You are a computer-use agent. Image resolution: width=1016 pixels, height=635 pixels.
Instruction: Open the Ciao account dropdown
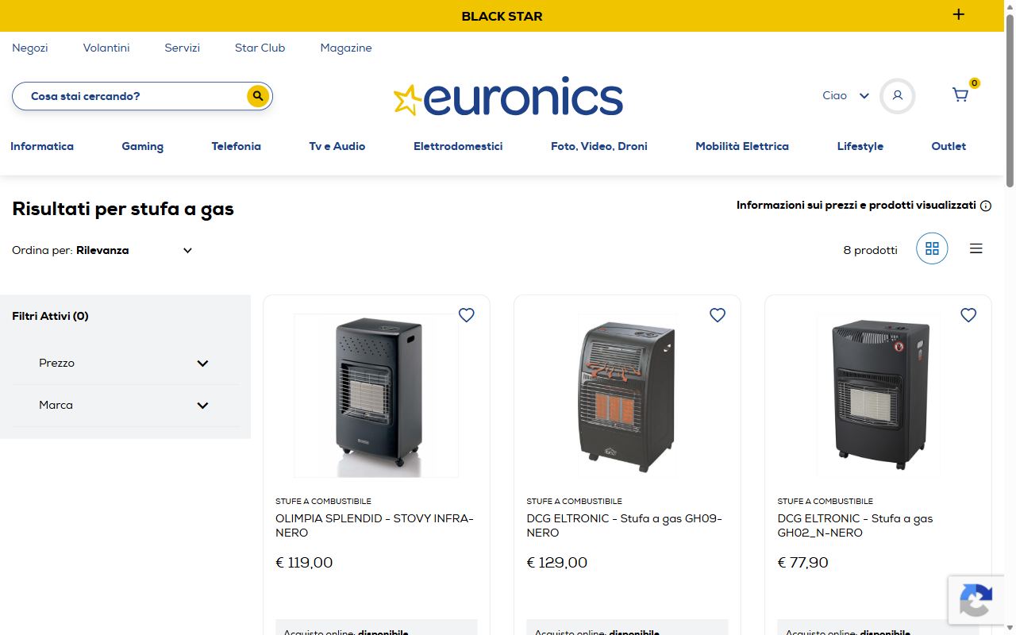pos(846,95)
